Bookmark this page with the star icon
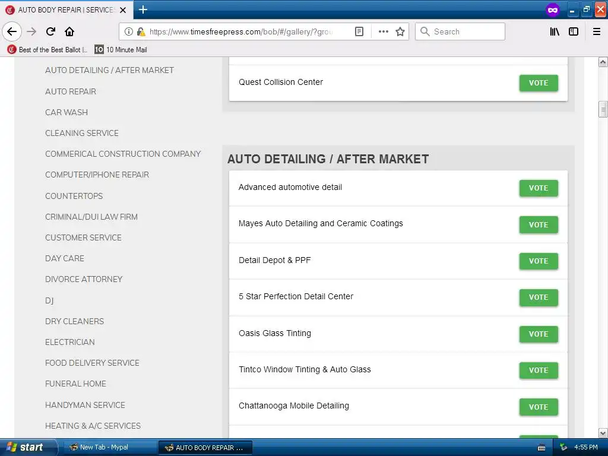The height and width of the screenshot is (456, 608). pyautogui.click(x=400, y=31)
